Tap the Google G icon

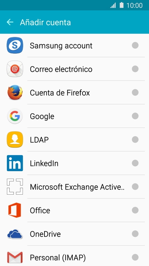point(15,116)
